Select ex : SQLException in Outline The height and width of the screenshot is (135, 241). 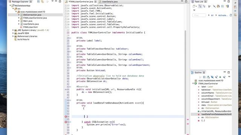click(210, 117)
